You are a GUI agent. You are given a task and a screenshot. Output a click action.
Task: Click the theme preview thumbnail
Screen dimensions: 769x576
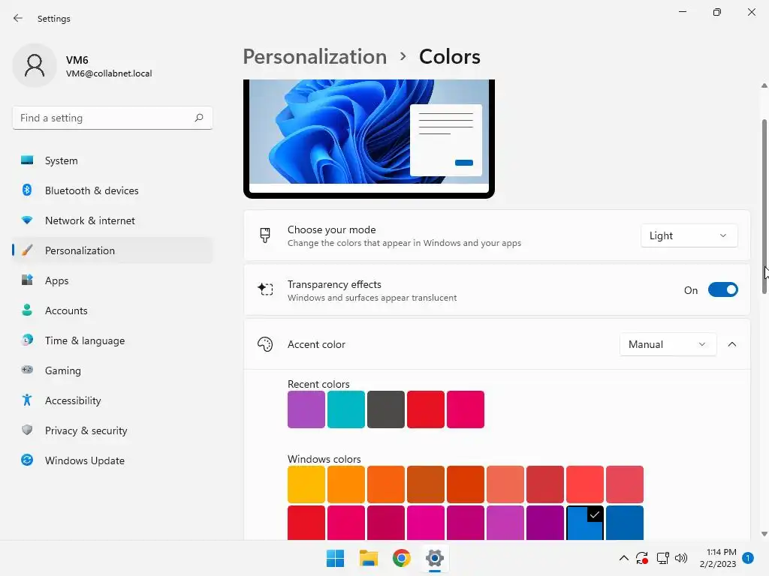pos(369,139)
